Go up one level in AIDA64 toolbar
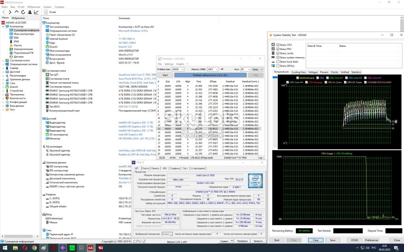The height and width of the screenshot is (252, 404). coord(17,12)
